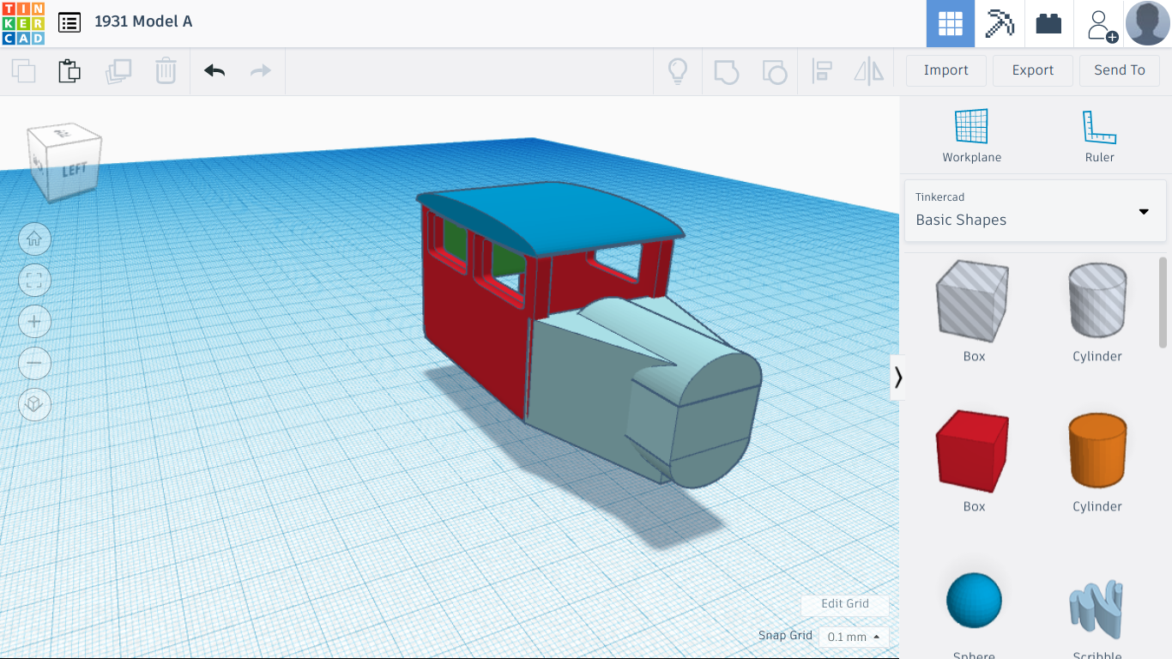Group the selected shapes
This screenshot has height=659, width=1172.
coord(727,71)
